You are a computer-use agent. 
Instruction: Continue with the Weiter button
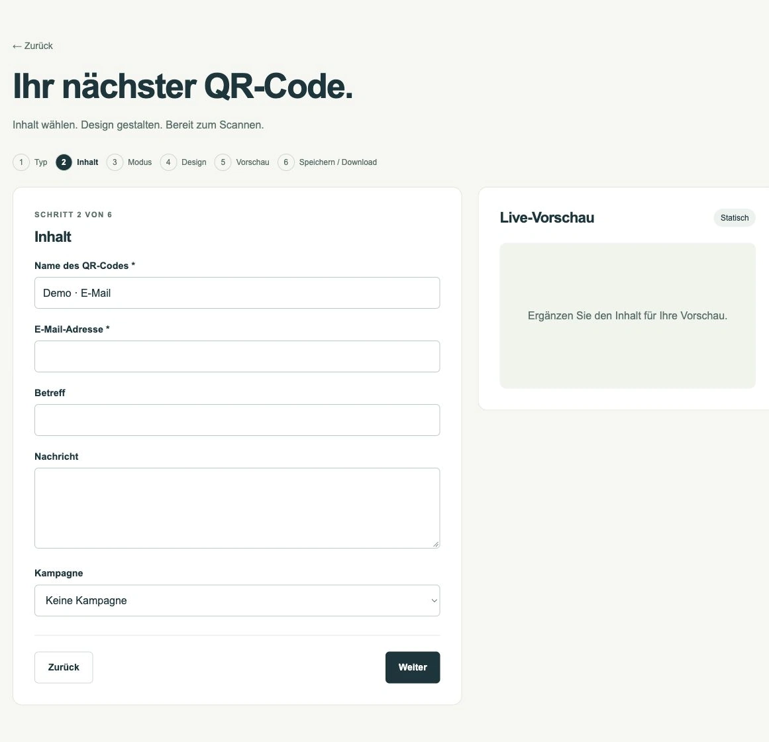[x=413, y=667]
